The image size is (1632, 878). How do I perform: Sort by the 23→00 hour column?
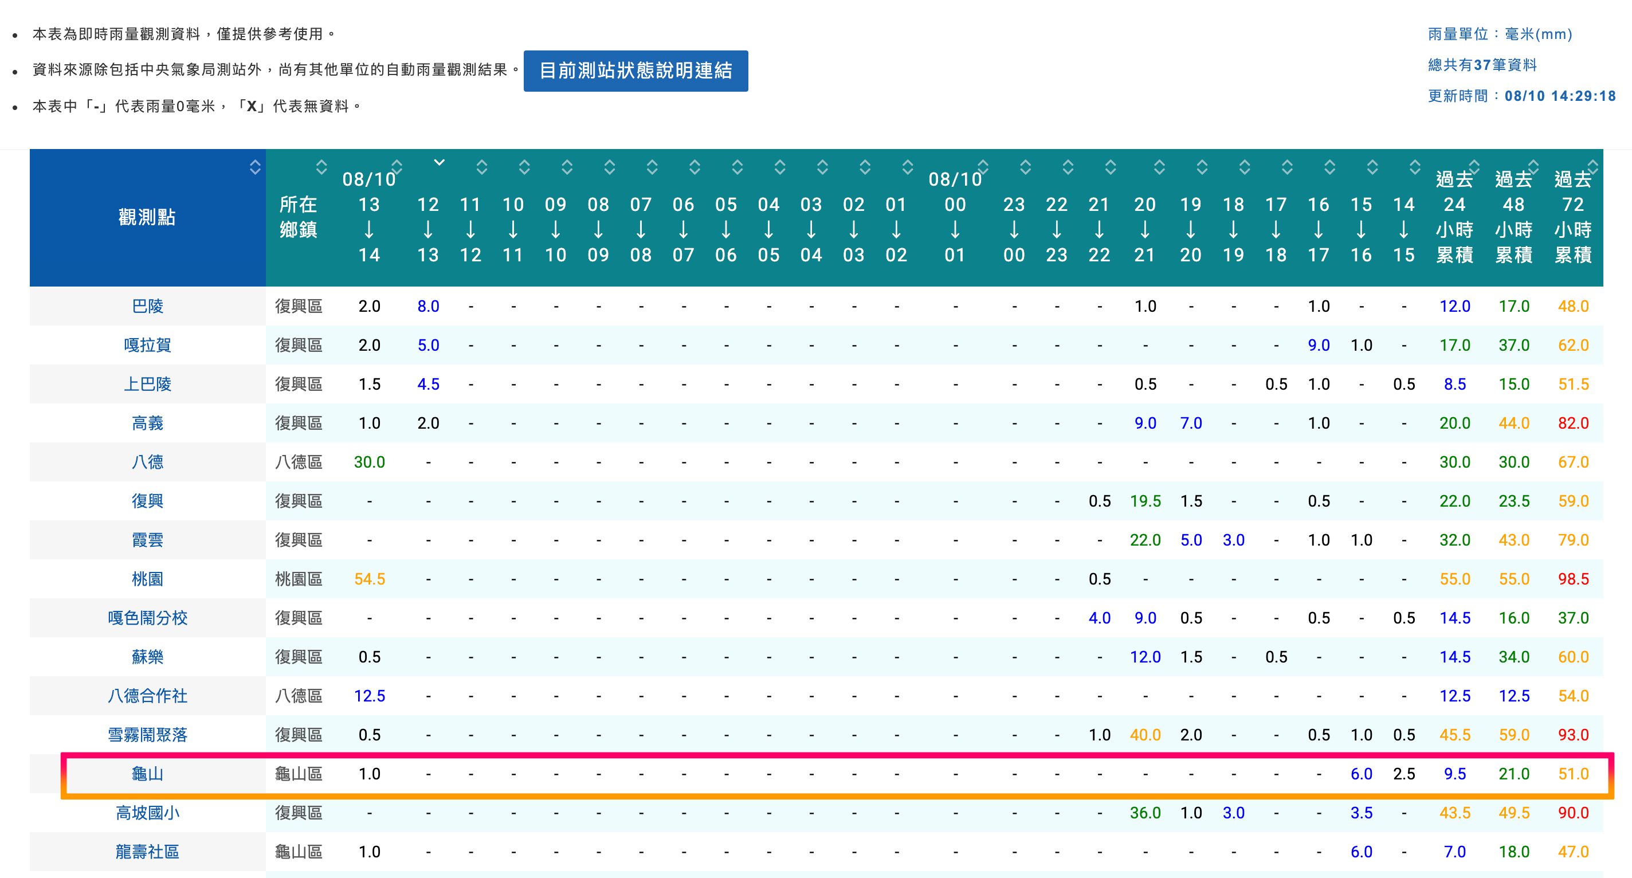coord(1025,167)
